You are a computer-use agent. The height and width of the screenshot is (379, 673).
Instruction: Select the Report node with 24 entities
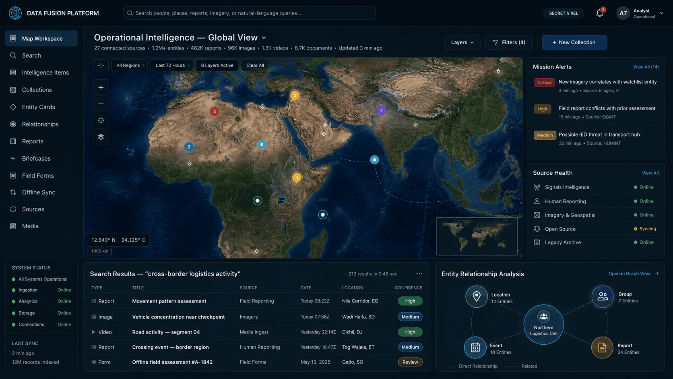tap(602, 348)
